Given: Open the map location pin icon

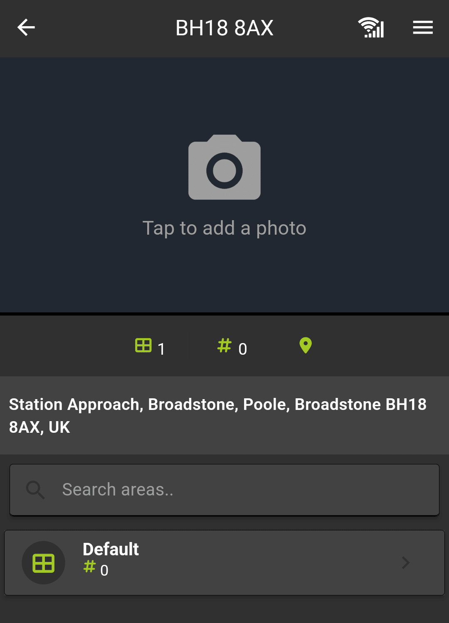Looking at the screenshot, I should pyautogui.click(x=306, y=345).
